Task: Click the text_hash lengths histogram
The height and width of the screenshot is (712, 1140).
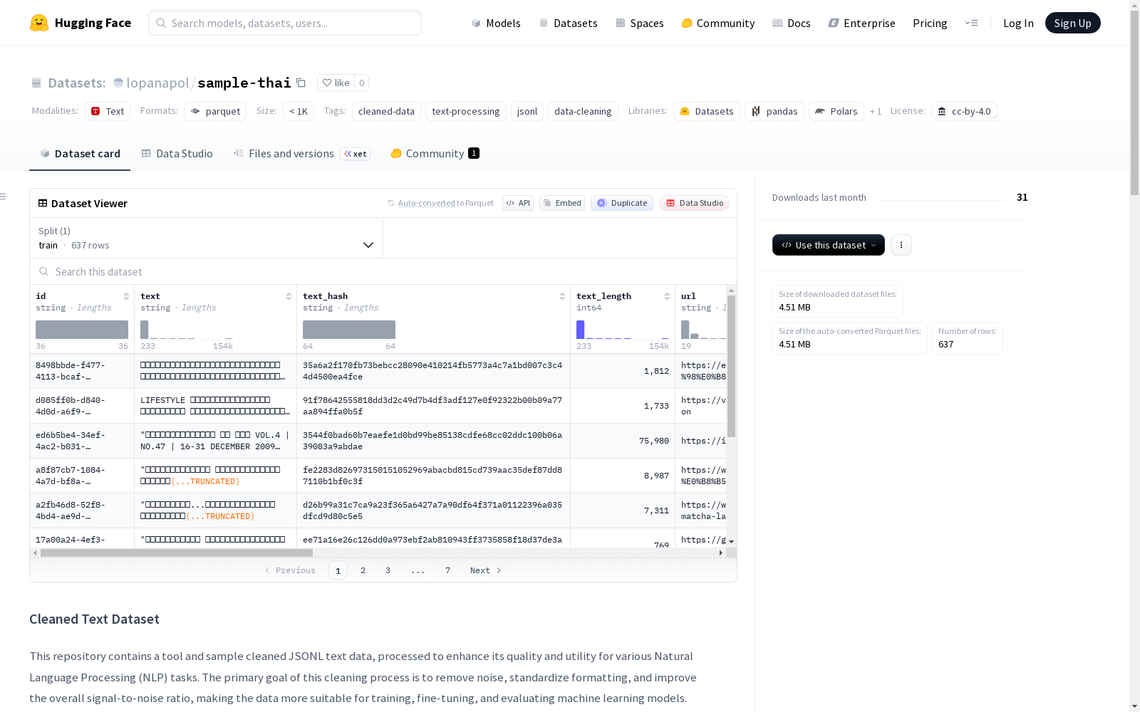Action: pyautogui.click(x=349, y=330)
